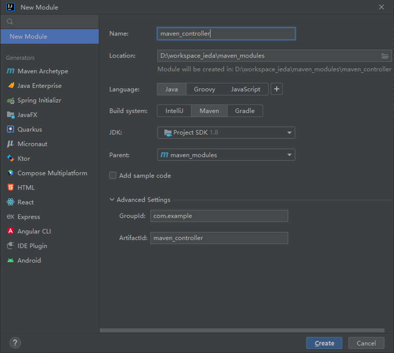
Task: Click the search field in the sidebar
Action: [x=49, y=22]
